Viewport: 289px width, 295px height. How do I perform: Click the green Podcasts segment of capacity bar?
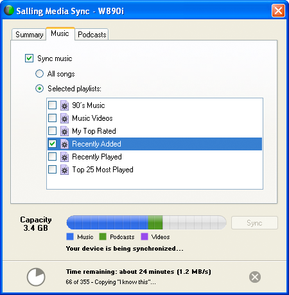pyautogui.click(x=155, y=222)
